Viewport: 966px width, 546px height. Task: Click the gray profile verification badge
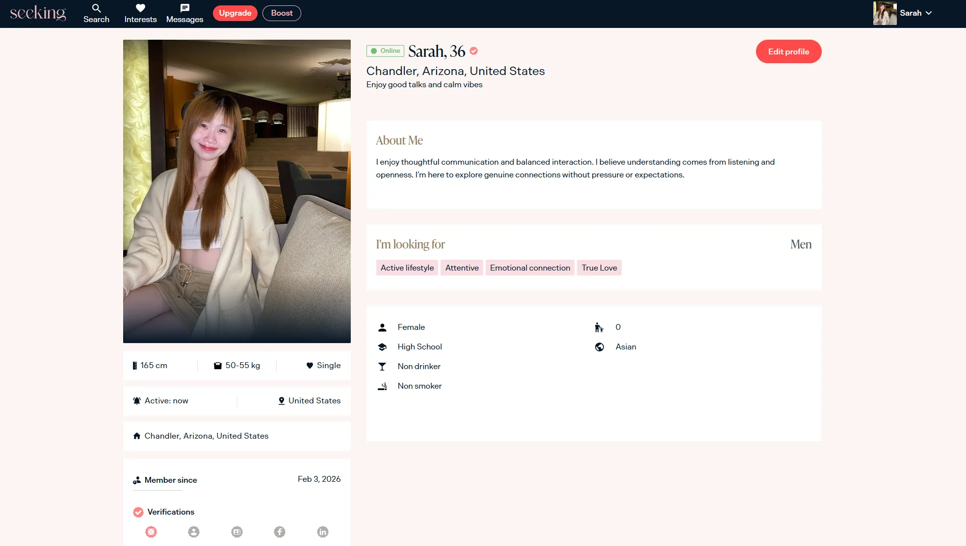(x=194, y=532)
